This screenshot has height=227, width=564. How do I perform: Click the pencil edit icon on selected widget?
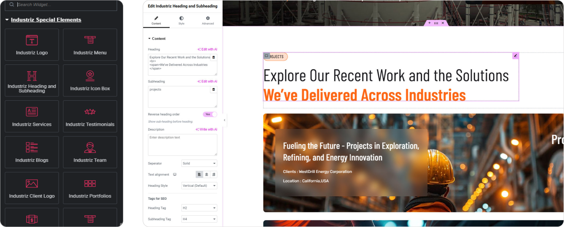pyautogui.click(x=515, y=56)
